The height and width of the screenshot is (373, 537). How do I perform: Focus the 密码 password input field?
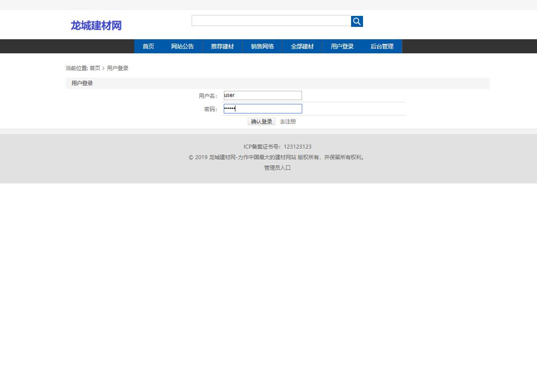[262, 108]
